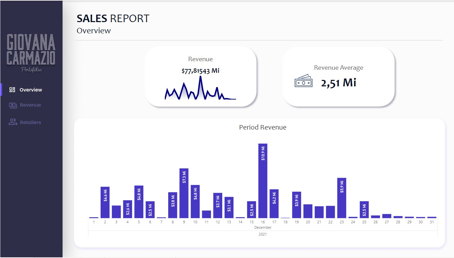
Task: Select the December 8 bar labeled $3.8 Mi
Action: click(x=173, y=205)
